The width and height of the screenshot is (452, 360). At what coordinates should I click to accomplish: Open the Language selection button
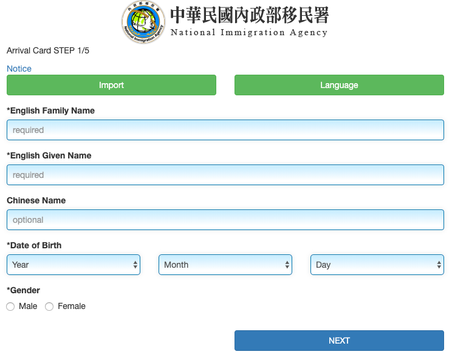[339, 85]
